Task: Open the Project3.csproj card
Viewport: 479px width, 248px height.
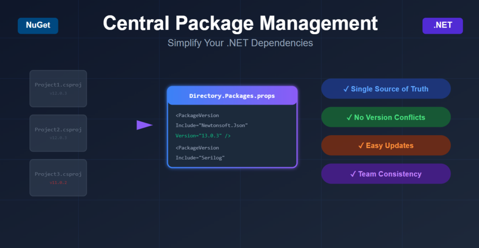Action: click(58, 177)
